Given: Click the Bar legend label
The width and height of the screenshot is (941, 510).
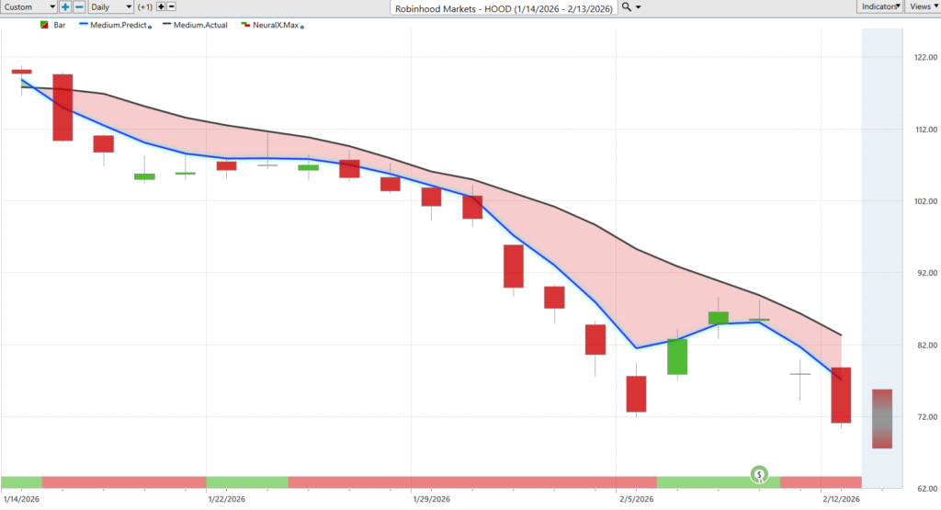Looking at the screenshot, I should (61, 25).
